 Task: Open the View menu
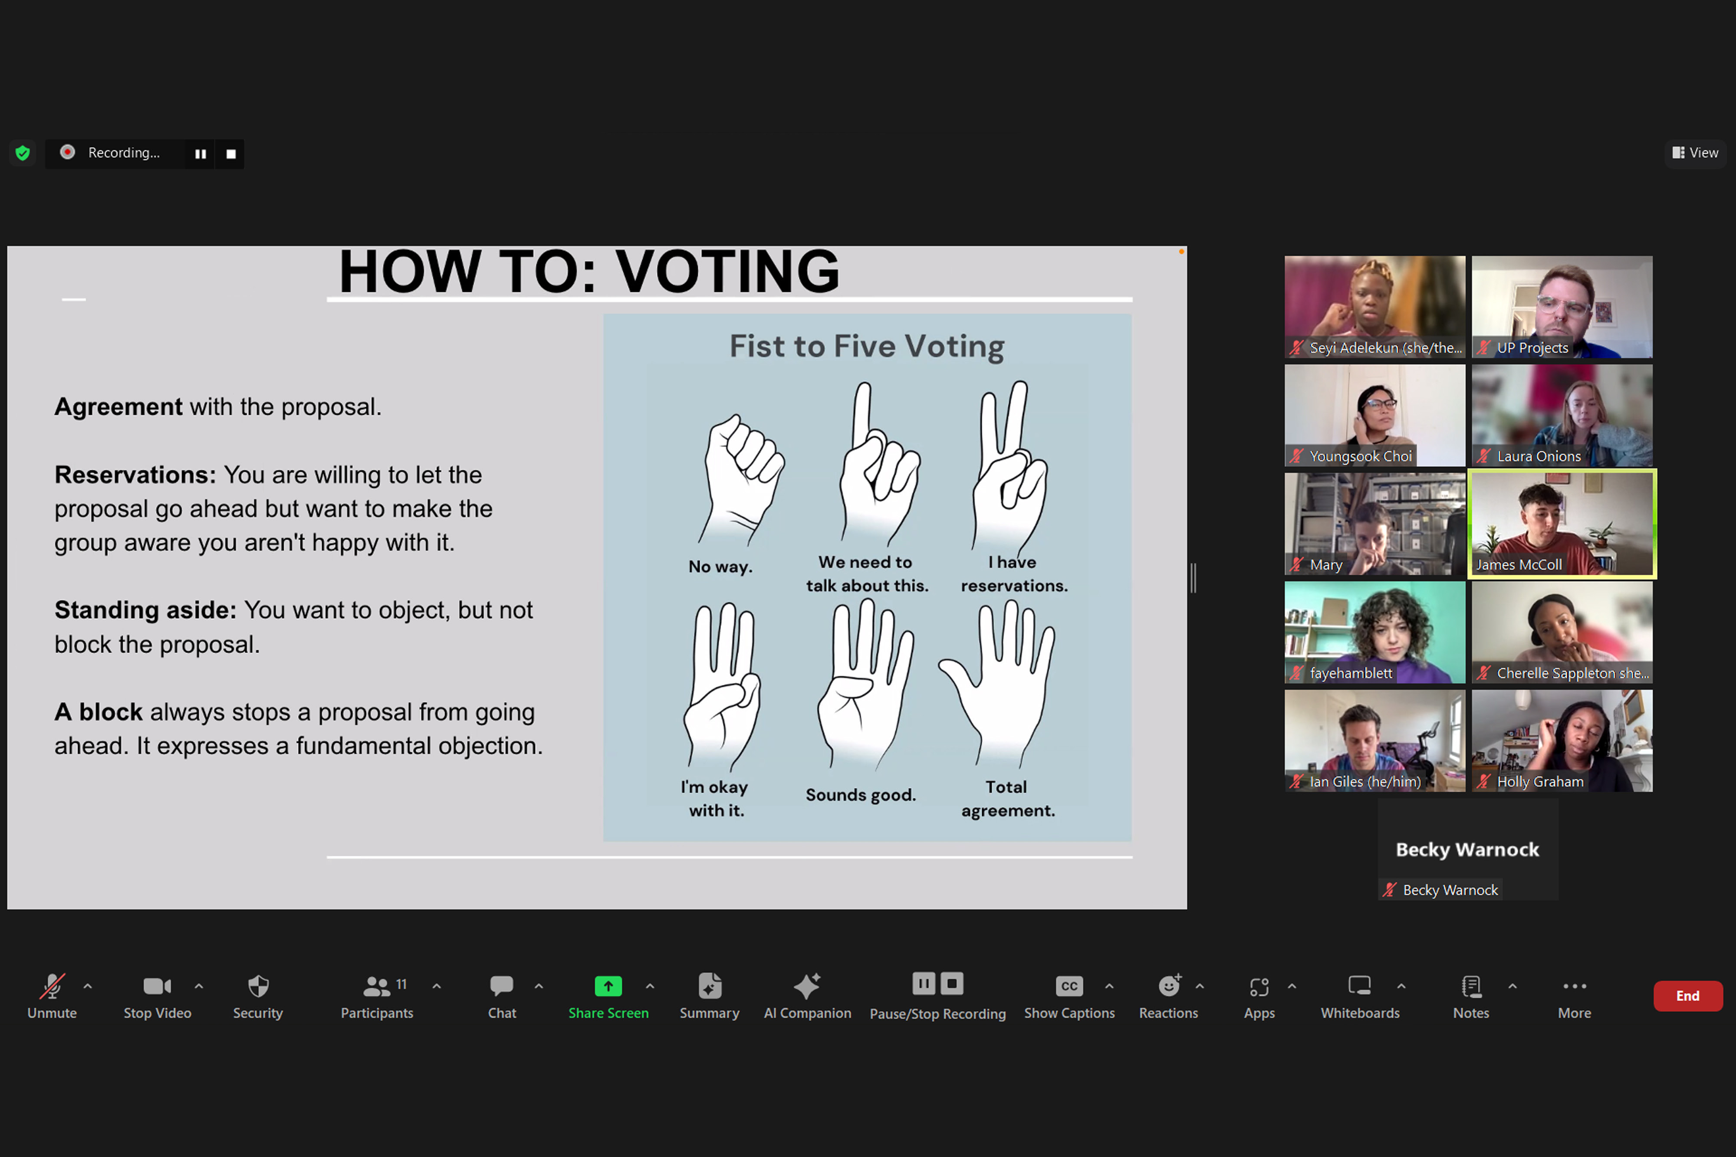coord(1694,153)
